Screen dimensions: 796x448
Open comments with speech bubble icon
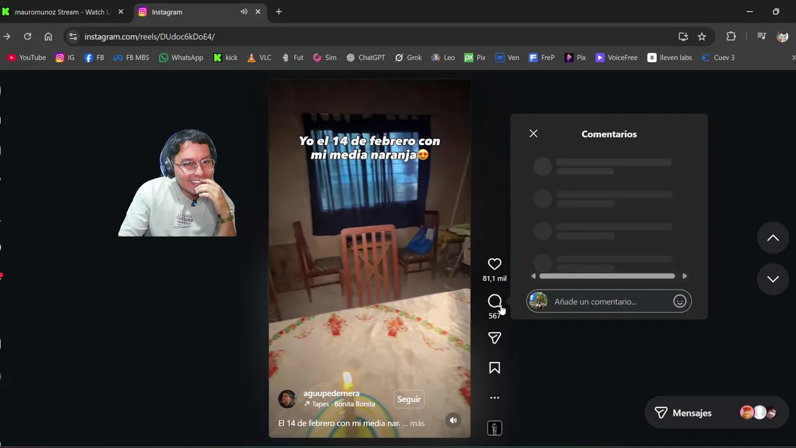[494, 301]
